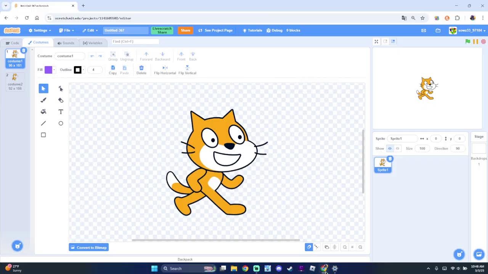Expand the Outline color dropdown arrow

tap(83, 70)
